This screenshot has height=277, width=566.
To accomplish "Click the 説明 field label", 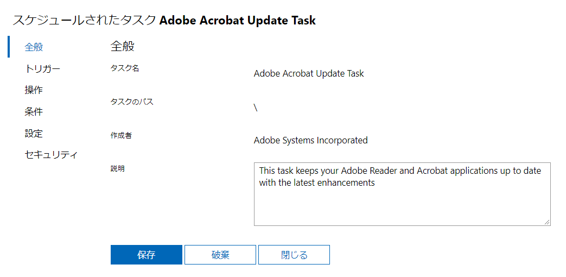I will (117, 169).
